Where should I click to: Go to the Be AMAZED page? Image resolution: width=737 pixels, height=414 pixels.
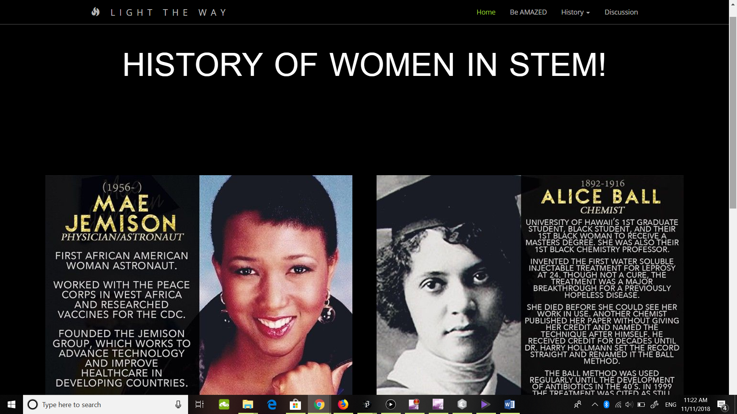point(528,12)
